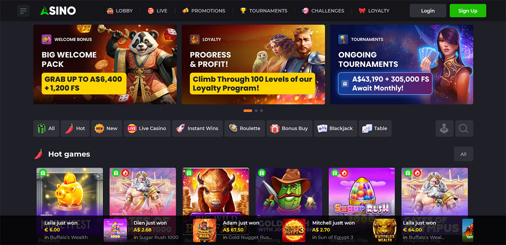Viewport: 506px width, 245px height.
Task: Open the Tournaments menu item
Action: click(x=264, y=11)
